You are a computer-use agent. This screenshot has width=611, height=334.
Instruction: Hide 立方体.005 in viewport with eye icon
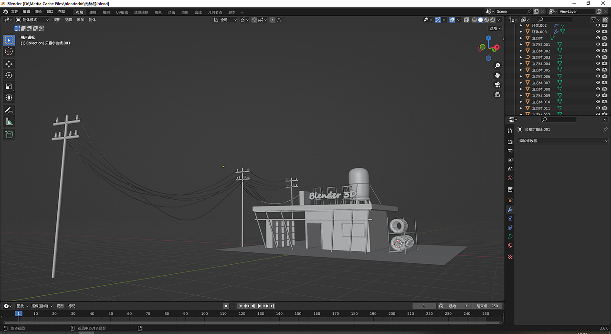(x=598, y=70)
